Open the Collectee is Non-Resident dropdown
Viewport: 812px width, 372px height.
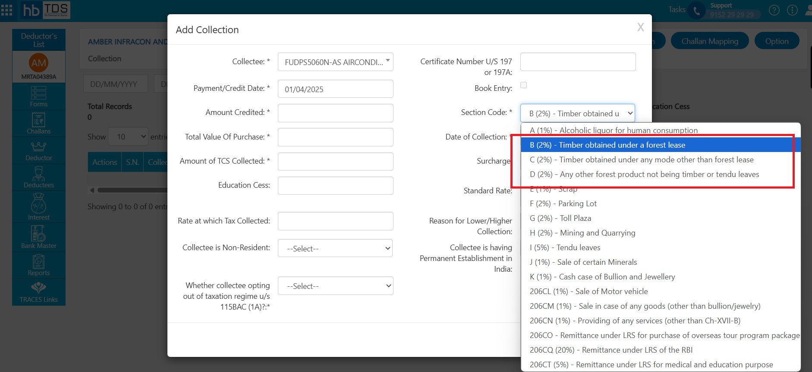coord(335,248)
